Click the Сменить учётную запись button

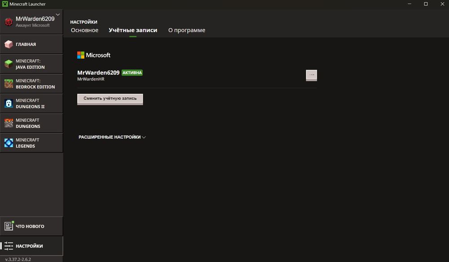click(110, 99)
